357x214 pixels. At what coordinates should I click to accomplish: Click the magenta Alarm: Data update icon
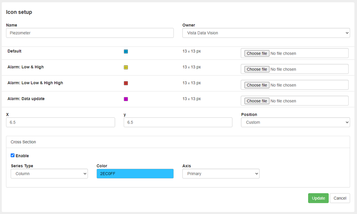(126, 99)
